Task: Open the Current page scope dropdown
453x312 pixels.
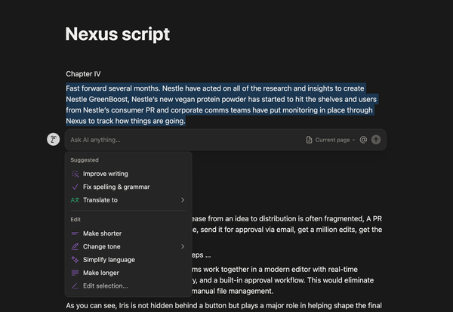Action: tap(335, 140)
